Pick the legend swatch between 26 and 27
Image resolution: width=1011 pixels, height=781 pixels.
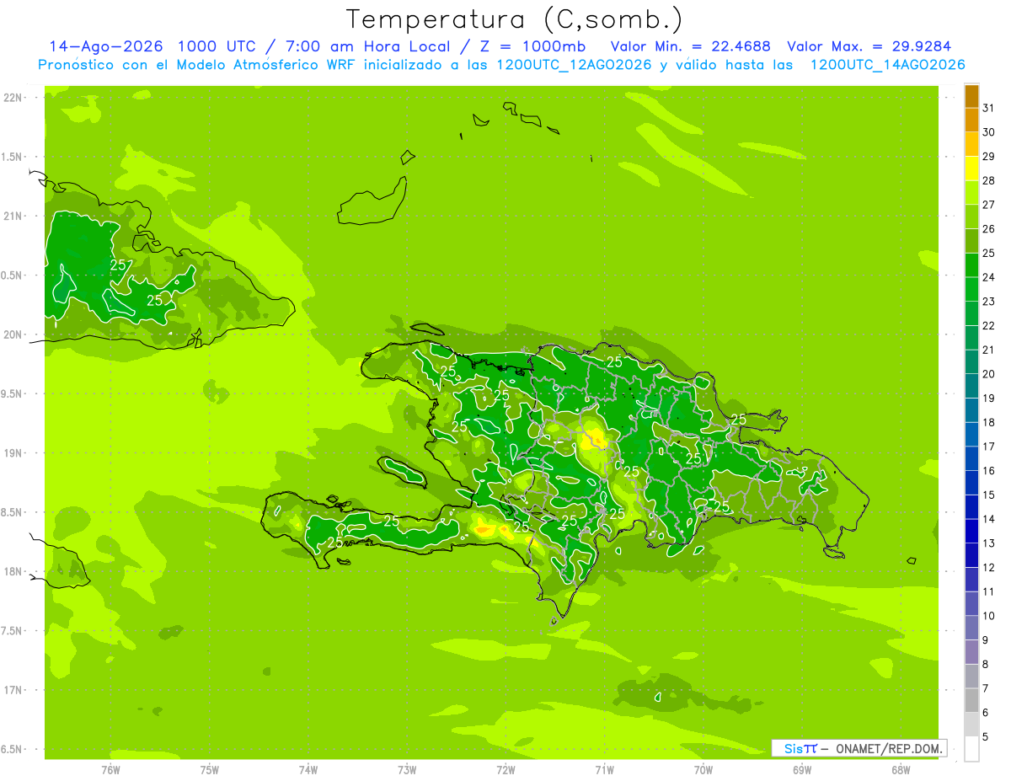[971, 217]
